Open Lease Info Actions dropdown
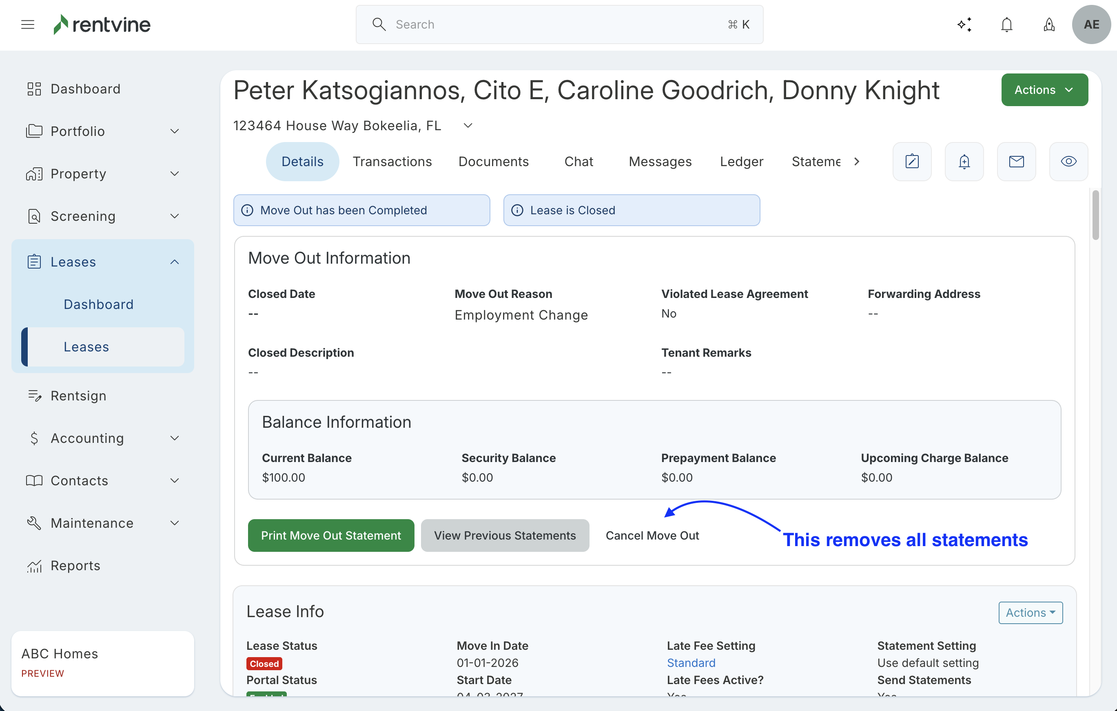This screenshot has width=1117, height=711. coord(1030,613)
